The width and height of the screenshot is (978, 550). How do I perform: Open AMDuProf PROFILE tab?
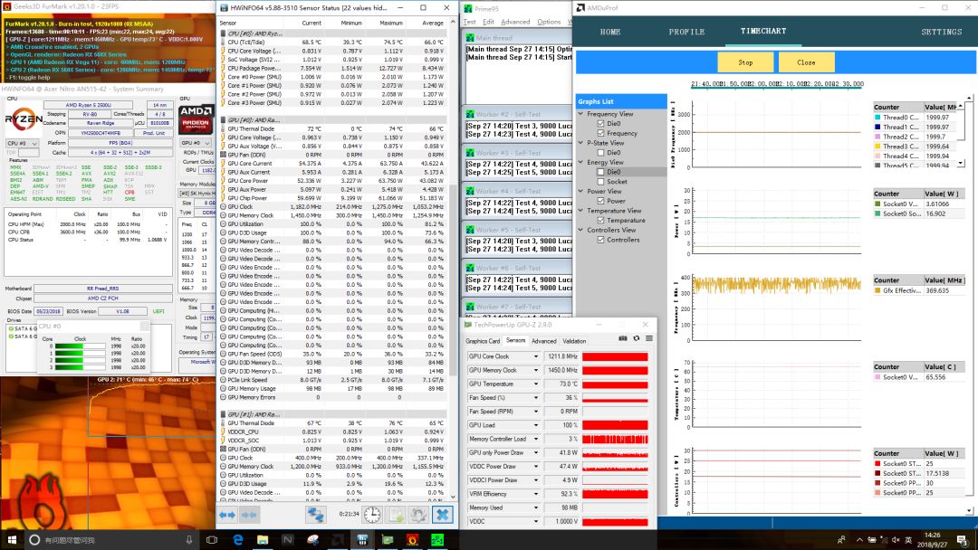point(686,32)
